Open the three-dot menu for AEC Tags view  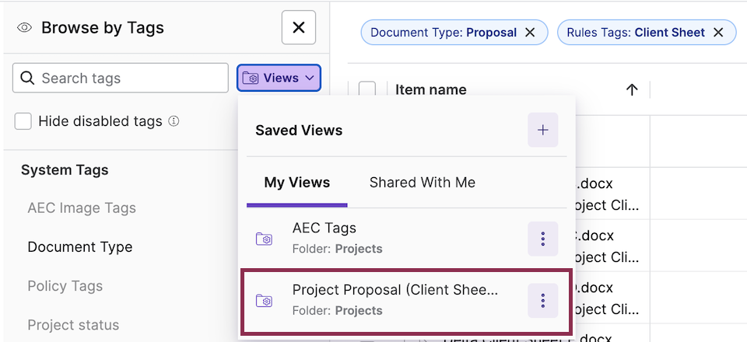pos(542,239)
